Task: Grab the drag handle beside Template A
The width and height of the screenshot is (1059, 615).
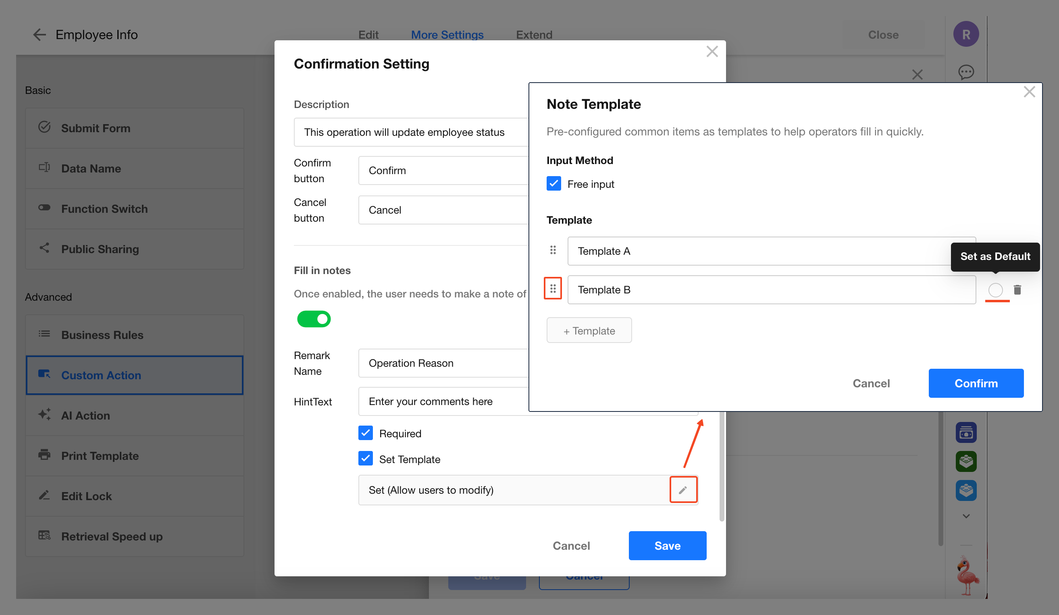Action: tap(553, 250)
